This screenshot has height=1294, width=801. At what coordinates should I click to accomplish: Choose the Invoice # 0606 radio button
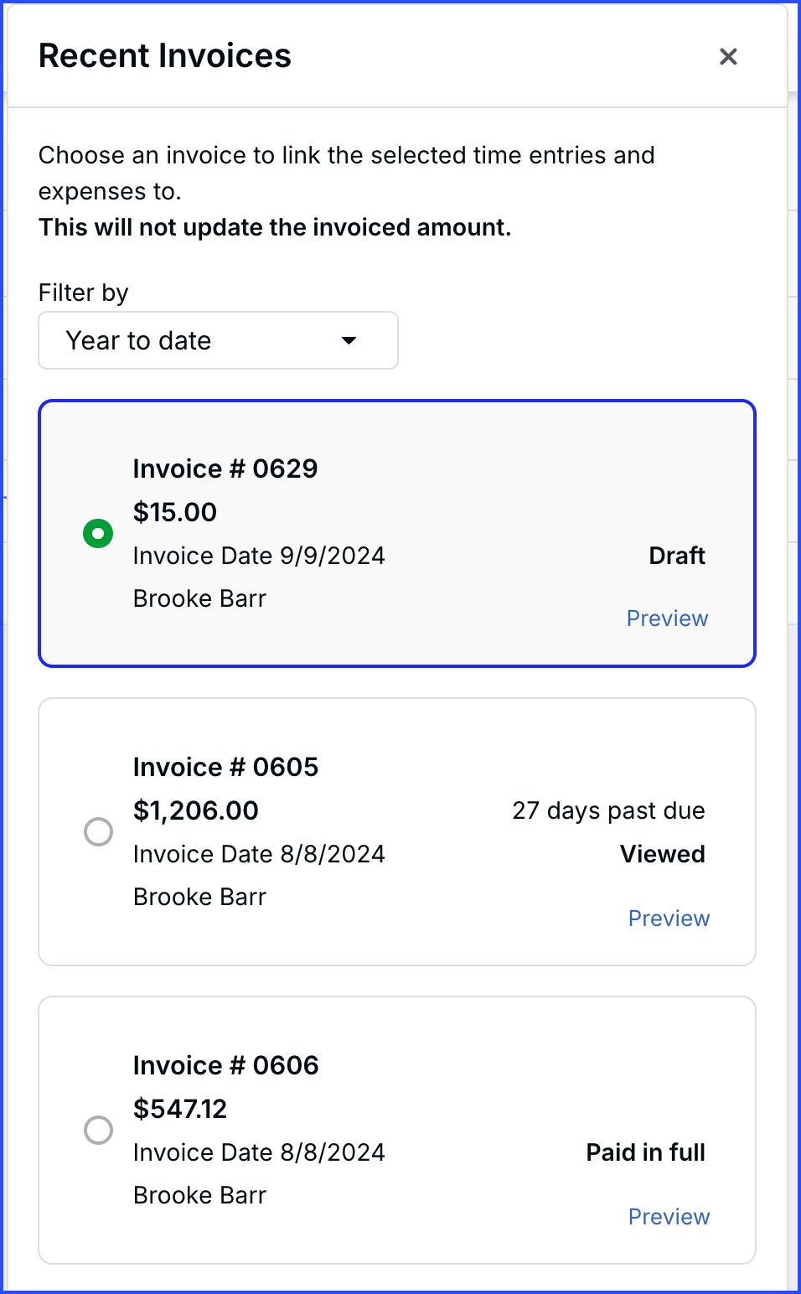click(98, 1130)
